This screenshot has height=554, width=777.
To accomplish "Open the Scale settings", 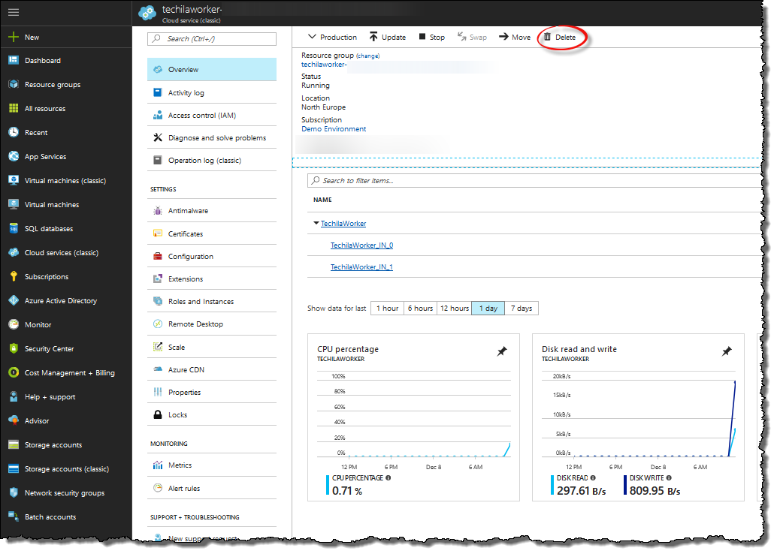I will pyautogui.click(x=212, y=347).
